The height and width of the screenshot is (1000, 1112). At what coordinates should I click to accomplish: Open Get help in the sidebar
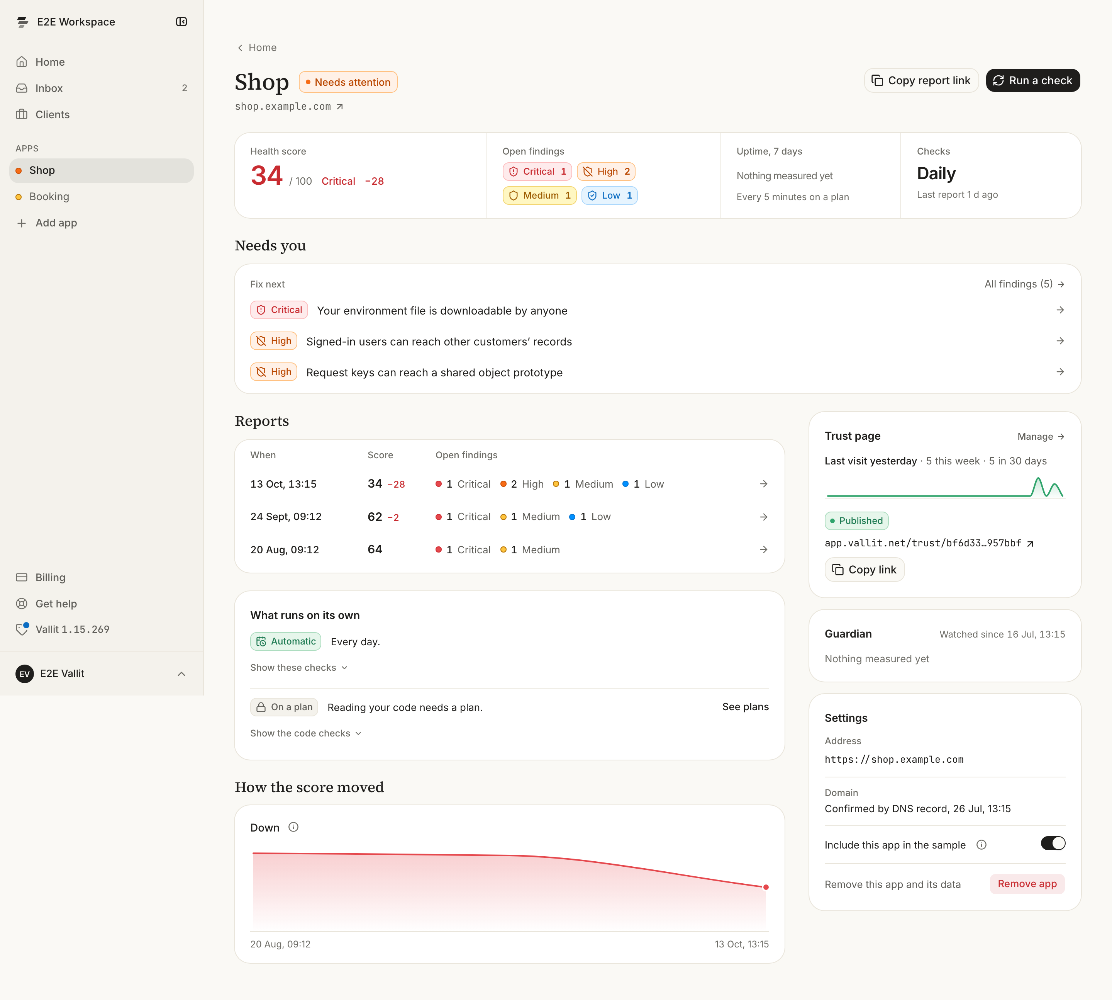[x=102, y=604]
